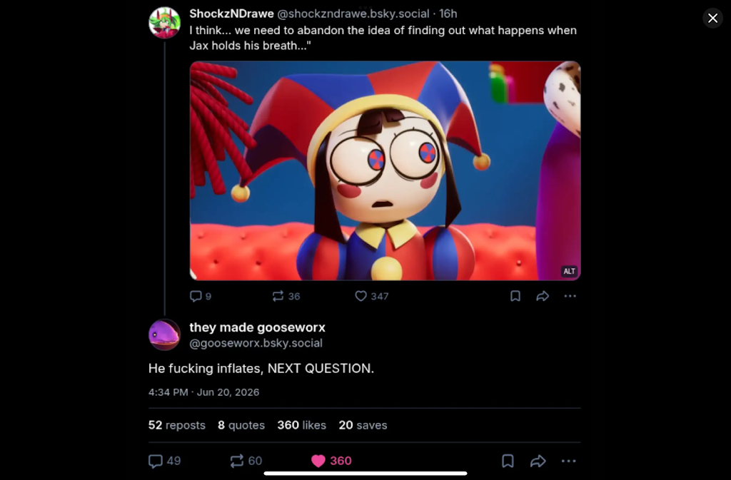
Task: Open gooseworx's purple avatar
Action: 165,335
